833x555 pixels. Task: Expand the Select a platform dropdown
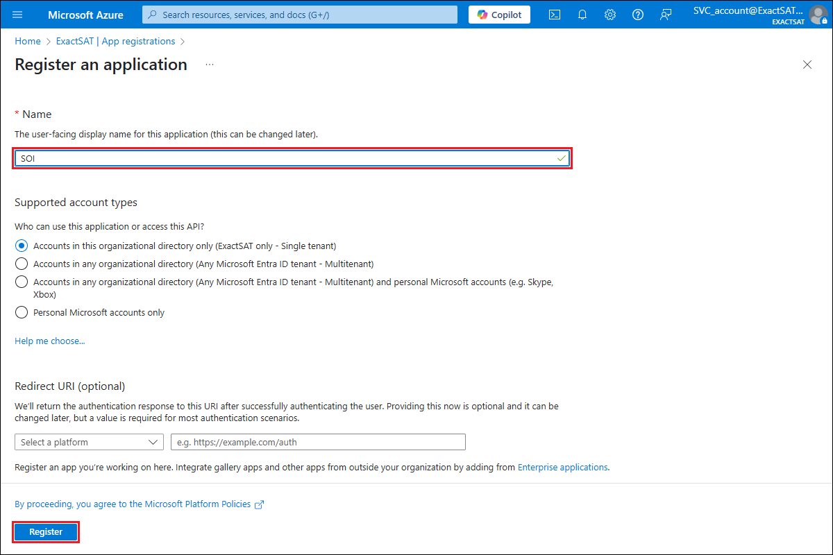89,442
